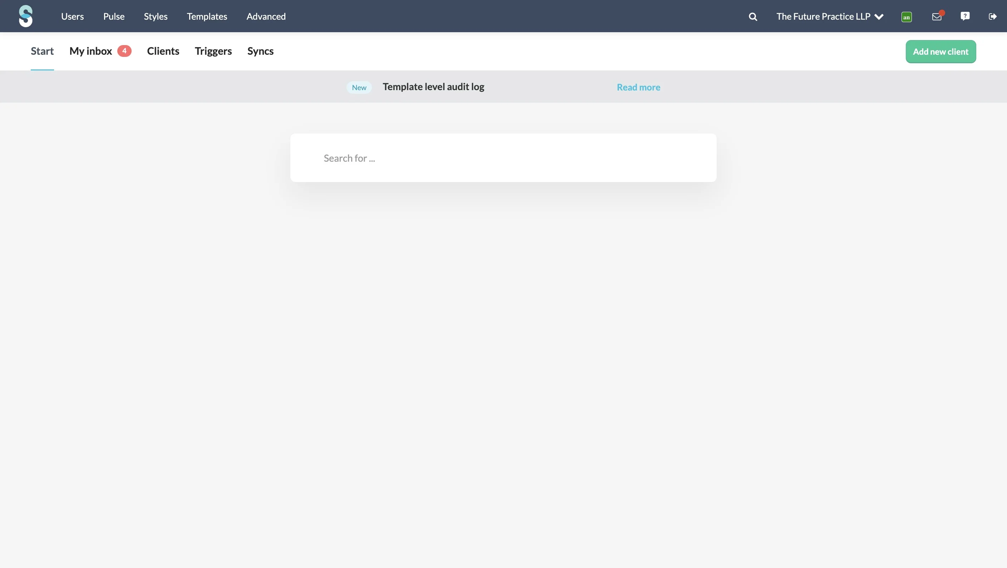Open the help question mark icon
1007x568 pixels.
[965, 16]
